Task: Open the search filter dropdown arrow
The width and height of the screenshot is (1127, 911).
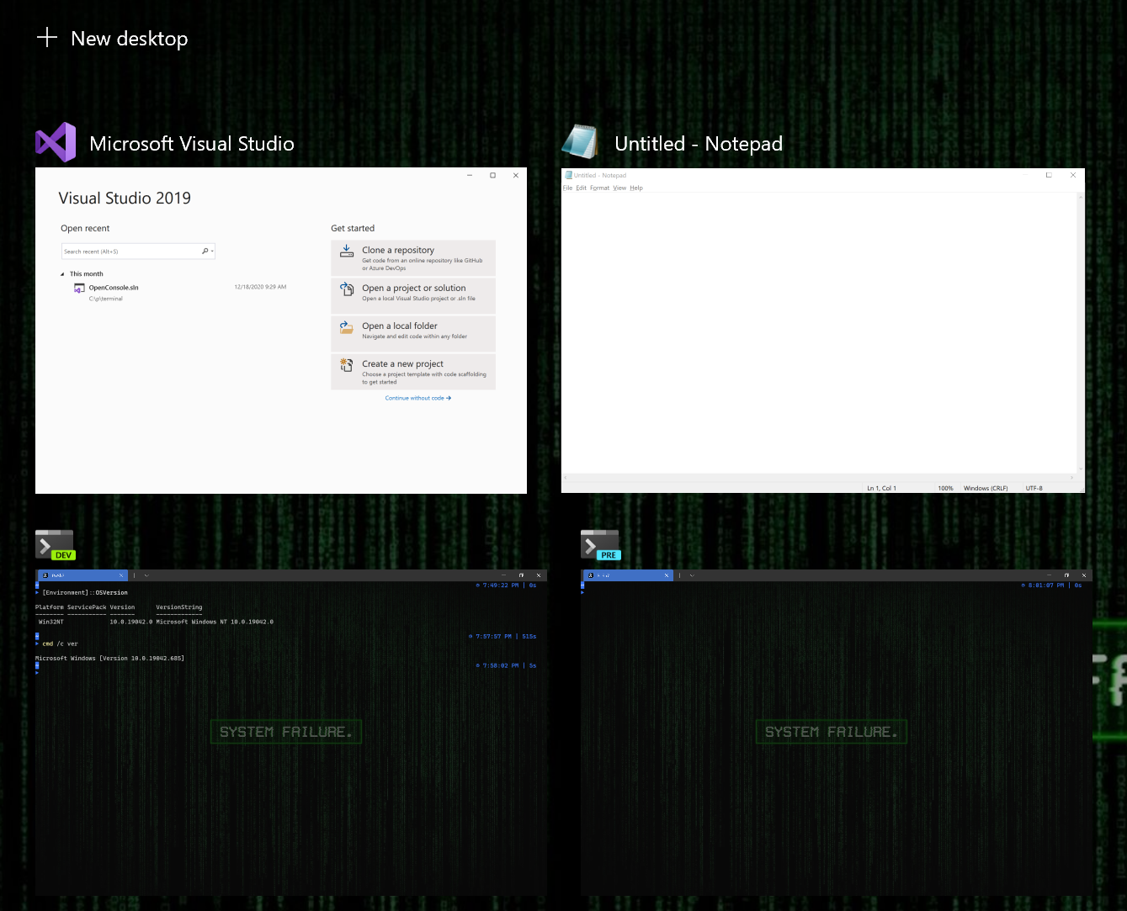Action: (212, 251)
